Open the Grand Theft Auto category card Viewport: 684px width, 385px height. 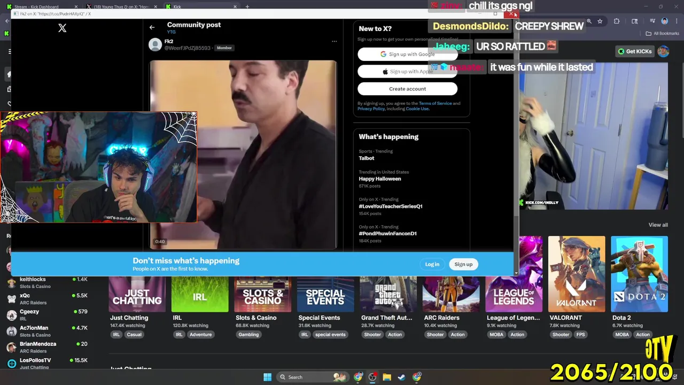388,294
